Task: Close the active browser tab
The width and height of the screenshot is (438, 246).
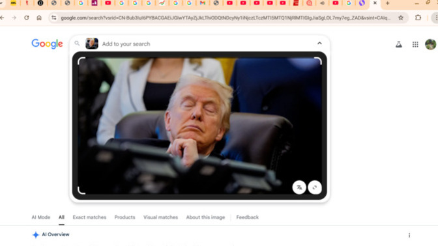Action: click(375, 3)
